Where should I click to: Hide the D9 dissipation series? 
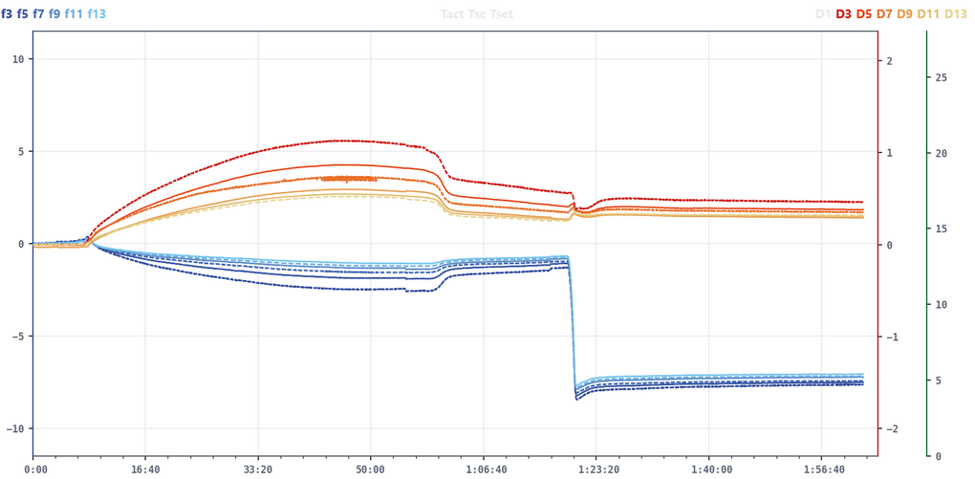(x=904, y=13)
